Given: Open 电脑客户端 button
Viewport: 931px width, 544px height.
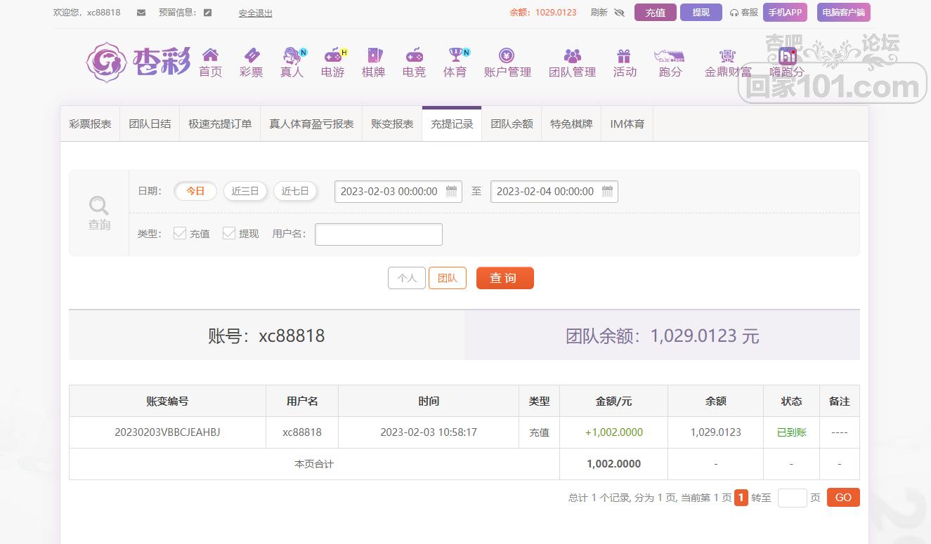Looking at the screenshot, I should click(844, 13).
